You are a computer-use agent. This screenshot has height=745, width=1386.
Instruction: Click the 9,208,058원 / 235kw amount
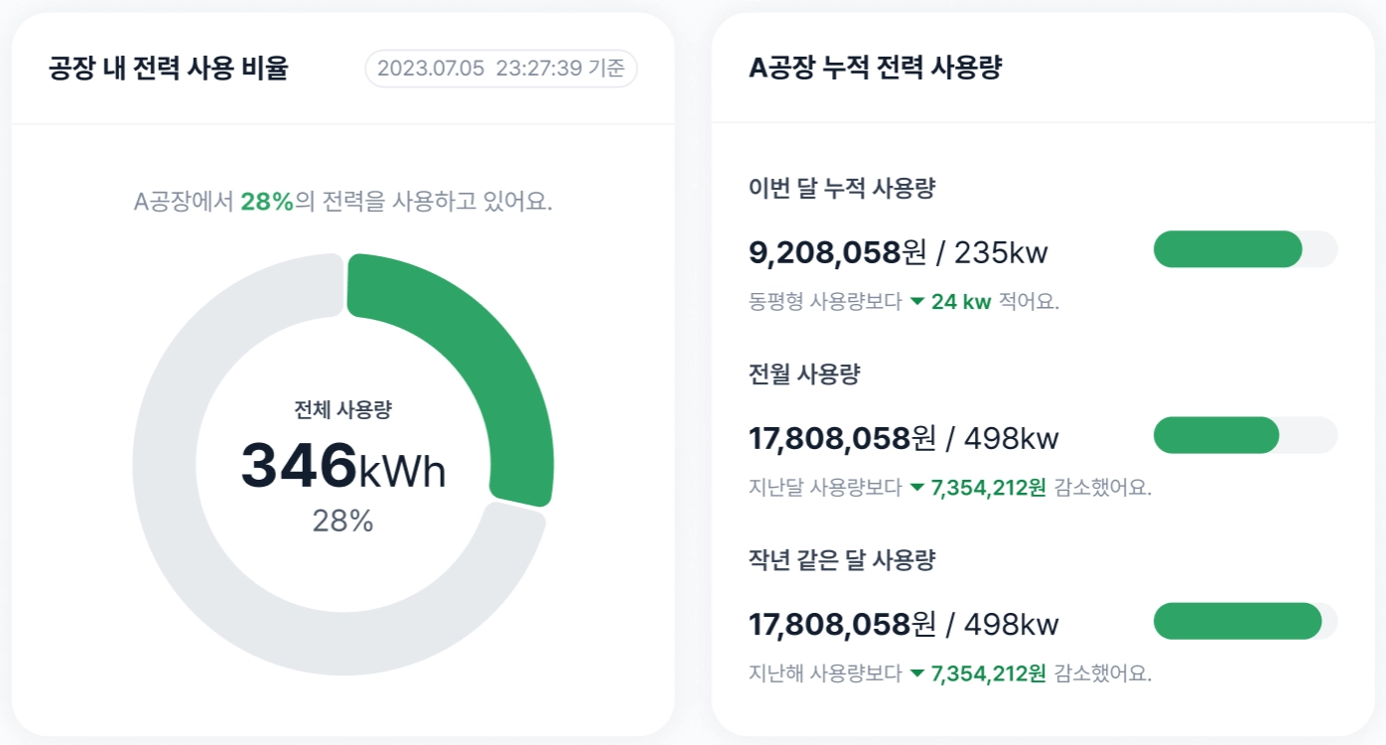(898, 252)
